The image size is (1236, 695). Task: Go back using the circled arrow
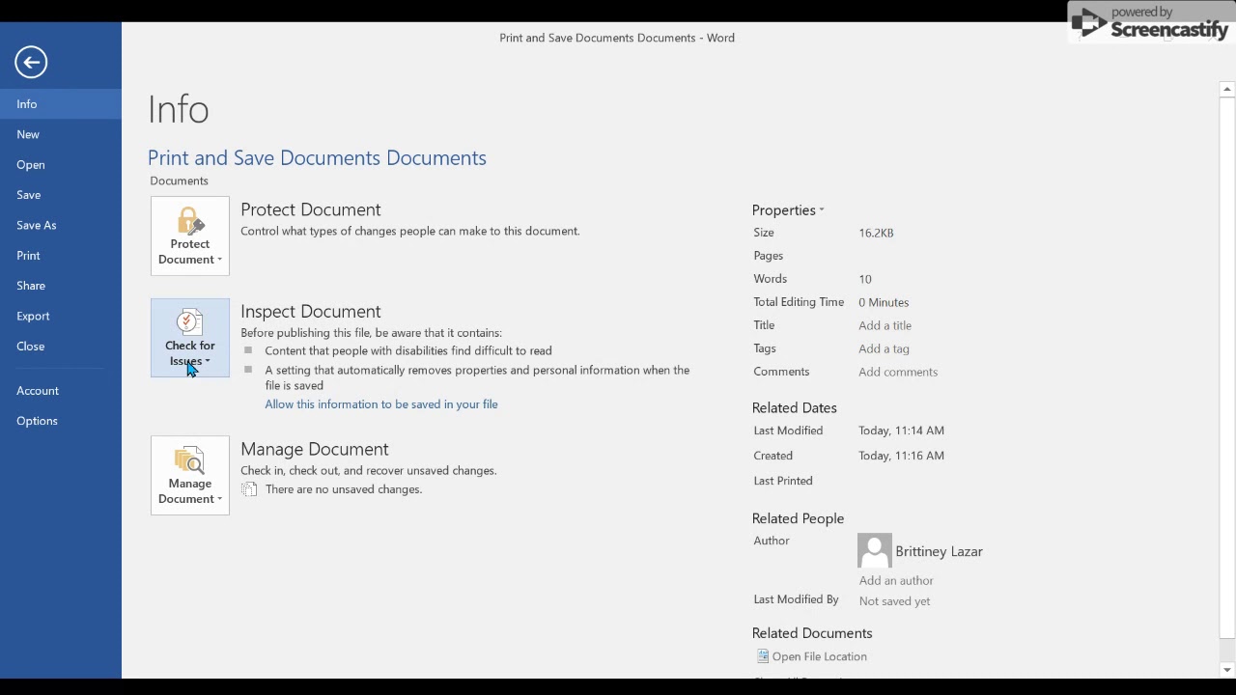[31, 63]
